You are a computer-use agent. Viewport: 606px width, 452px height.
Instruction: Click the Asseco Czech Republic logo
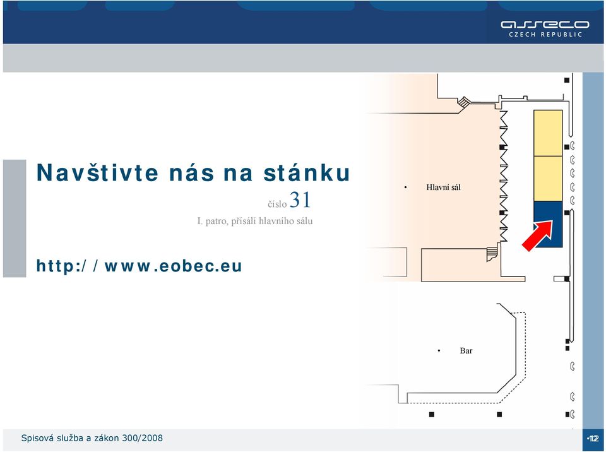545,28
